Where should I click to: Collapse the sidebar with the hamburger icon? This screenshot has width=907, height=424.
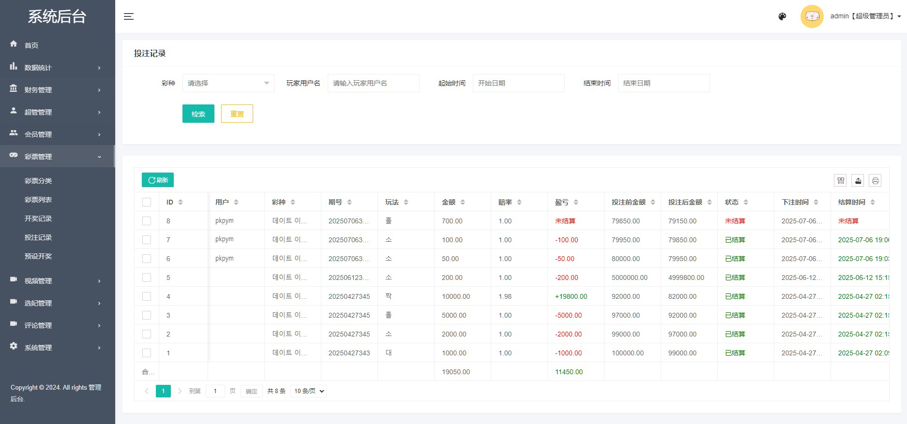click(129, 16)
